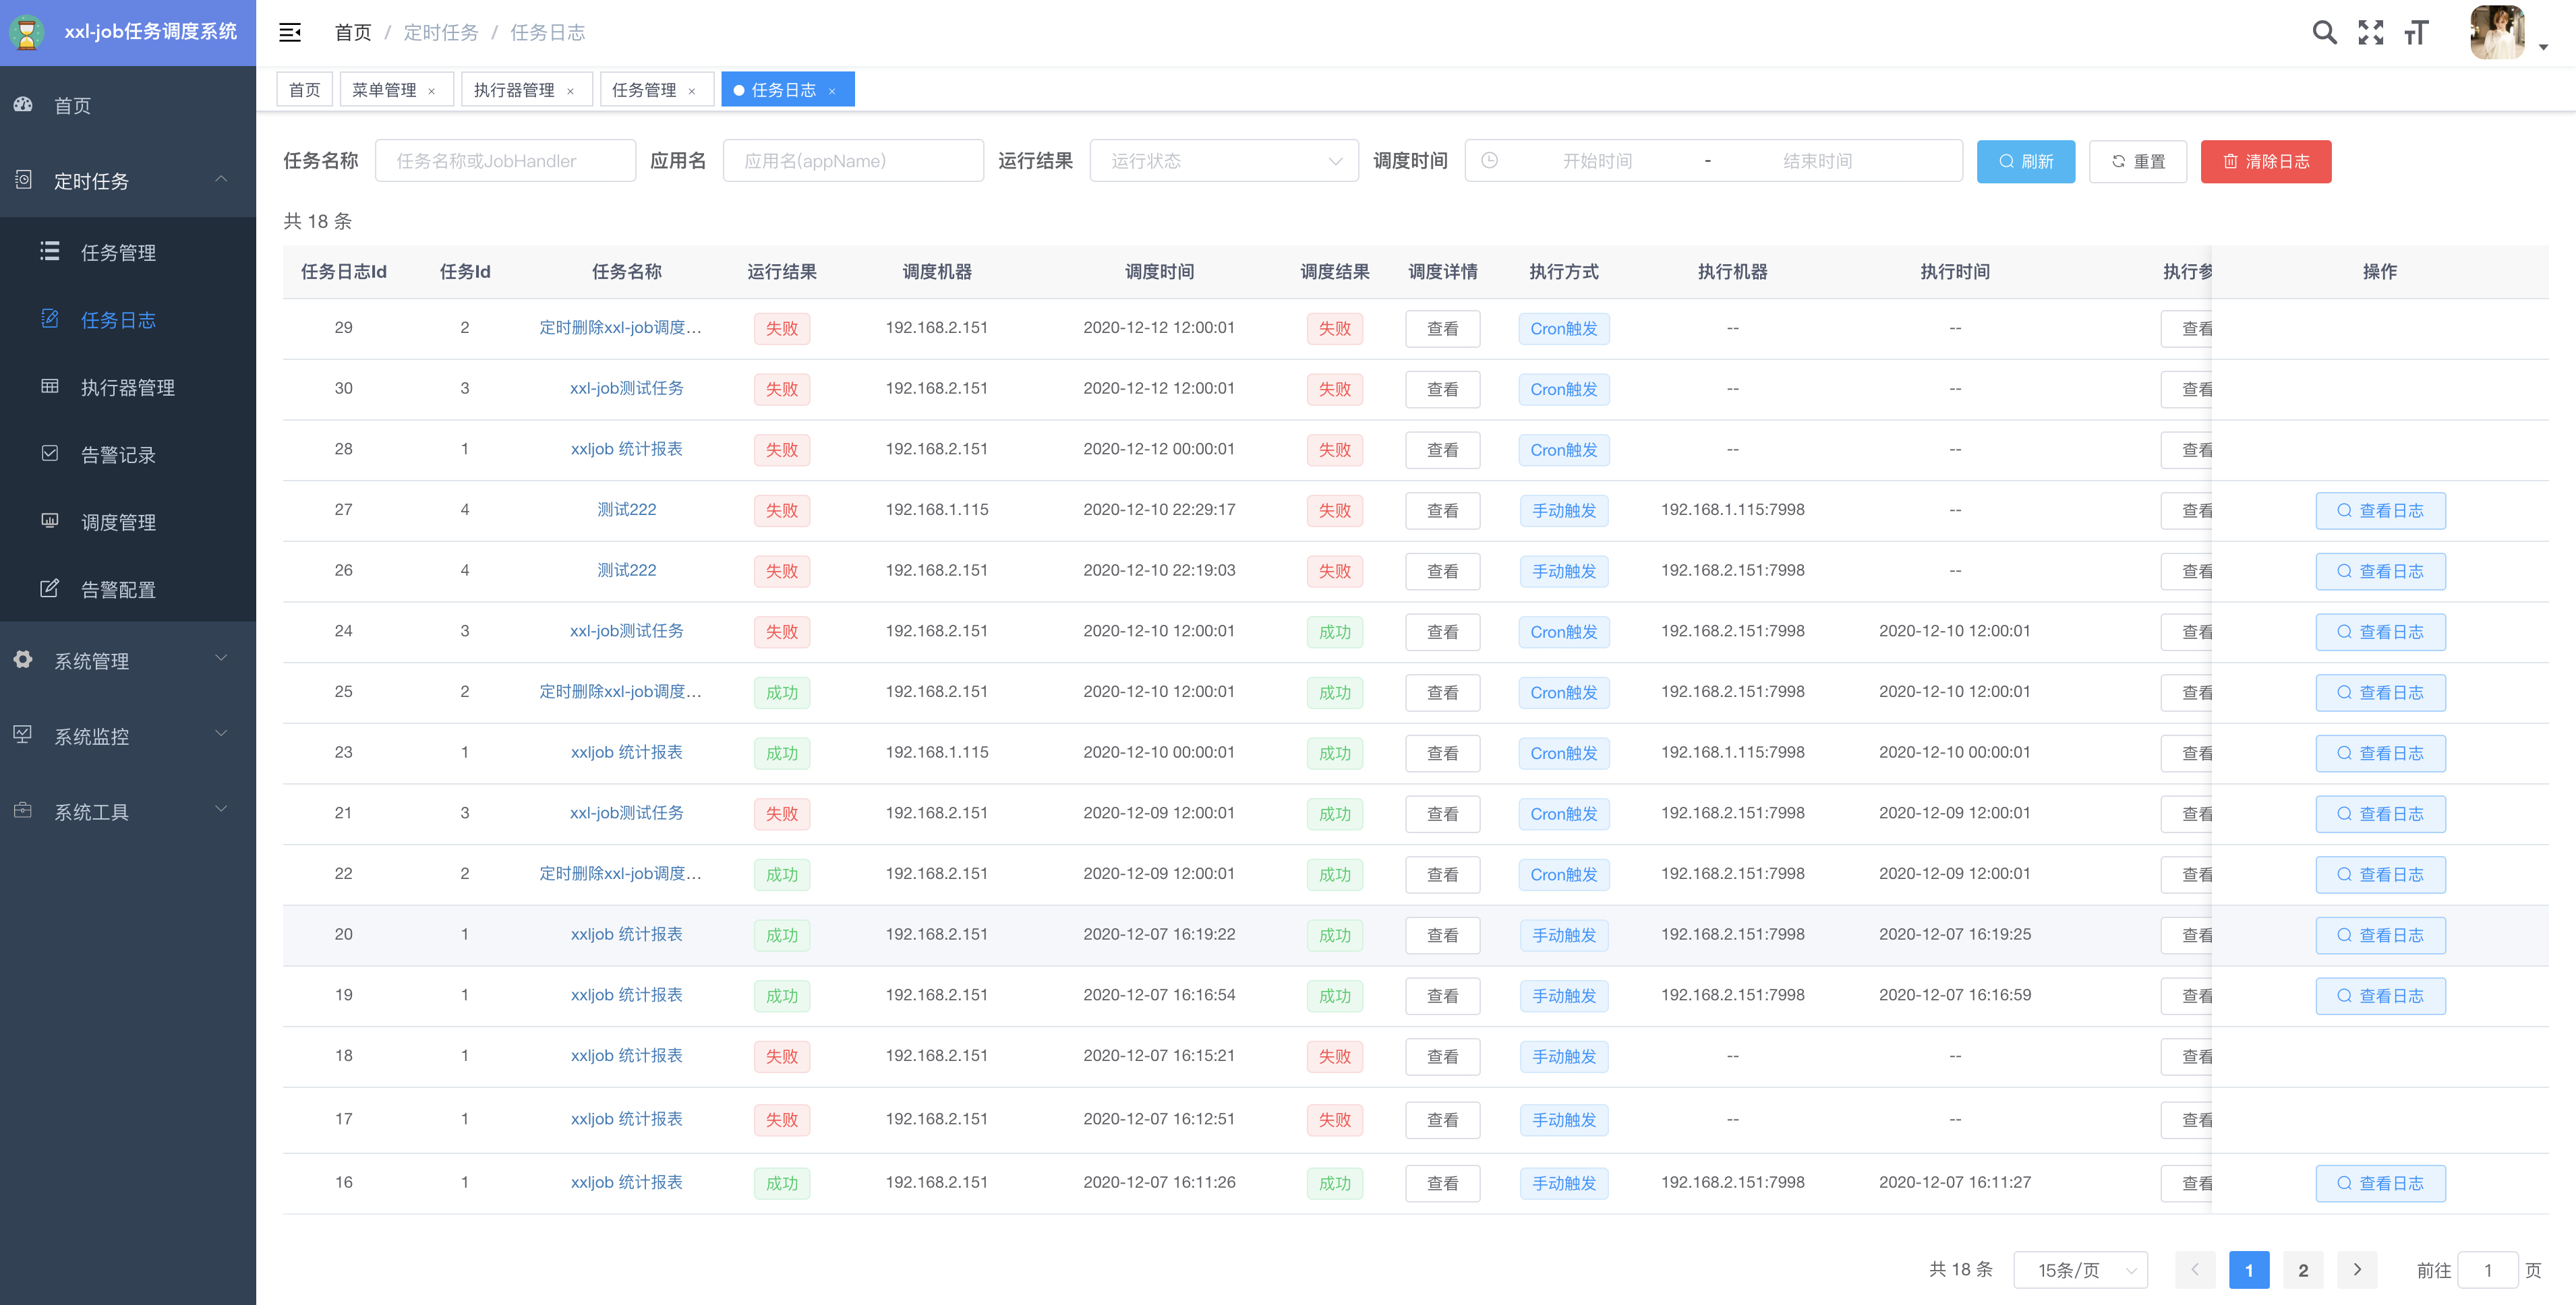
Task: Open the 运行状态 dropdown
Action: (1223, 161)
